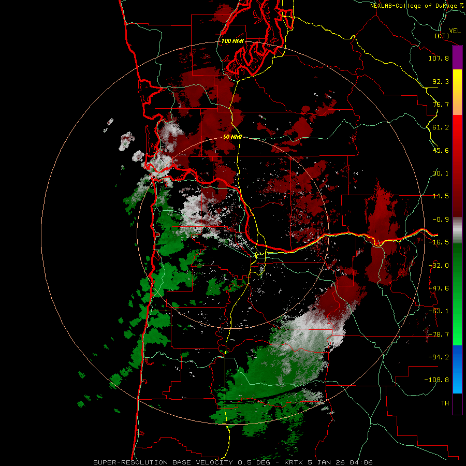Screen dimensions: 466x466
Task: Click the -32.0 velocity scale value
Action: coord(439,266)
